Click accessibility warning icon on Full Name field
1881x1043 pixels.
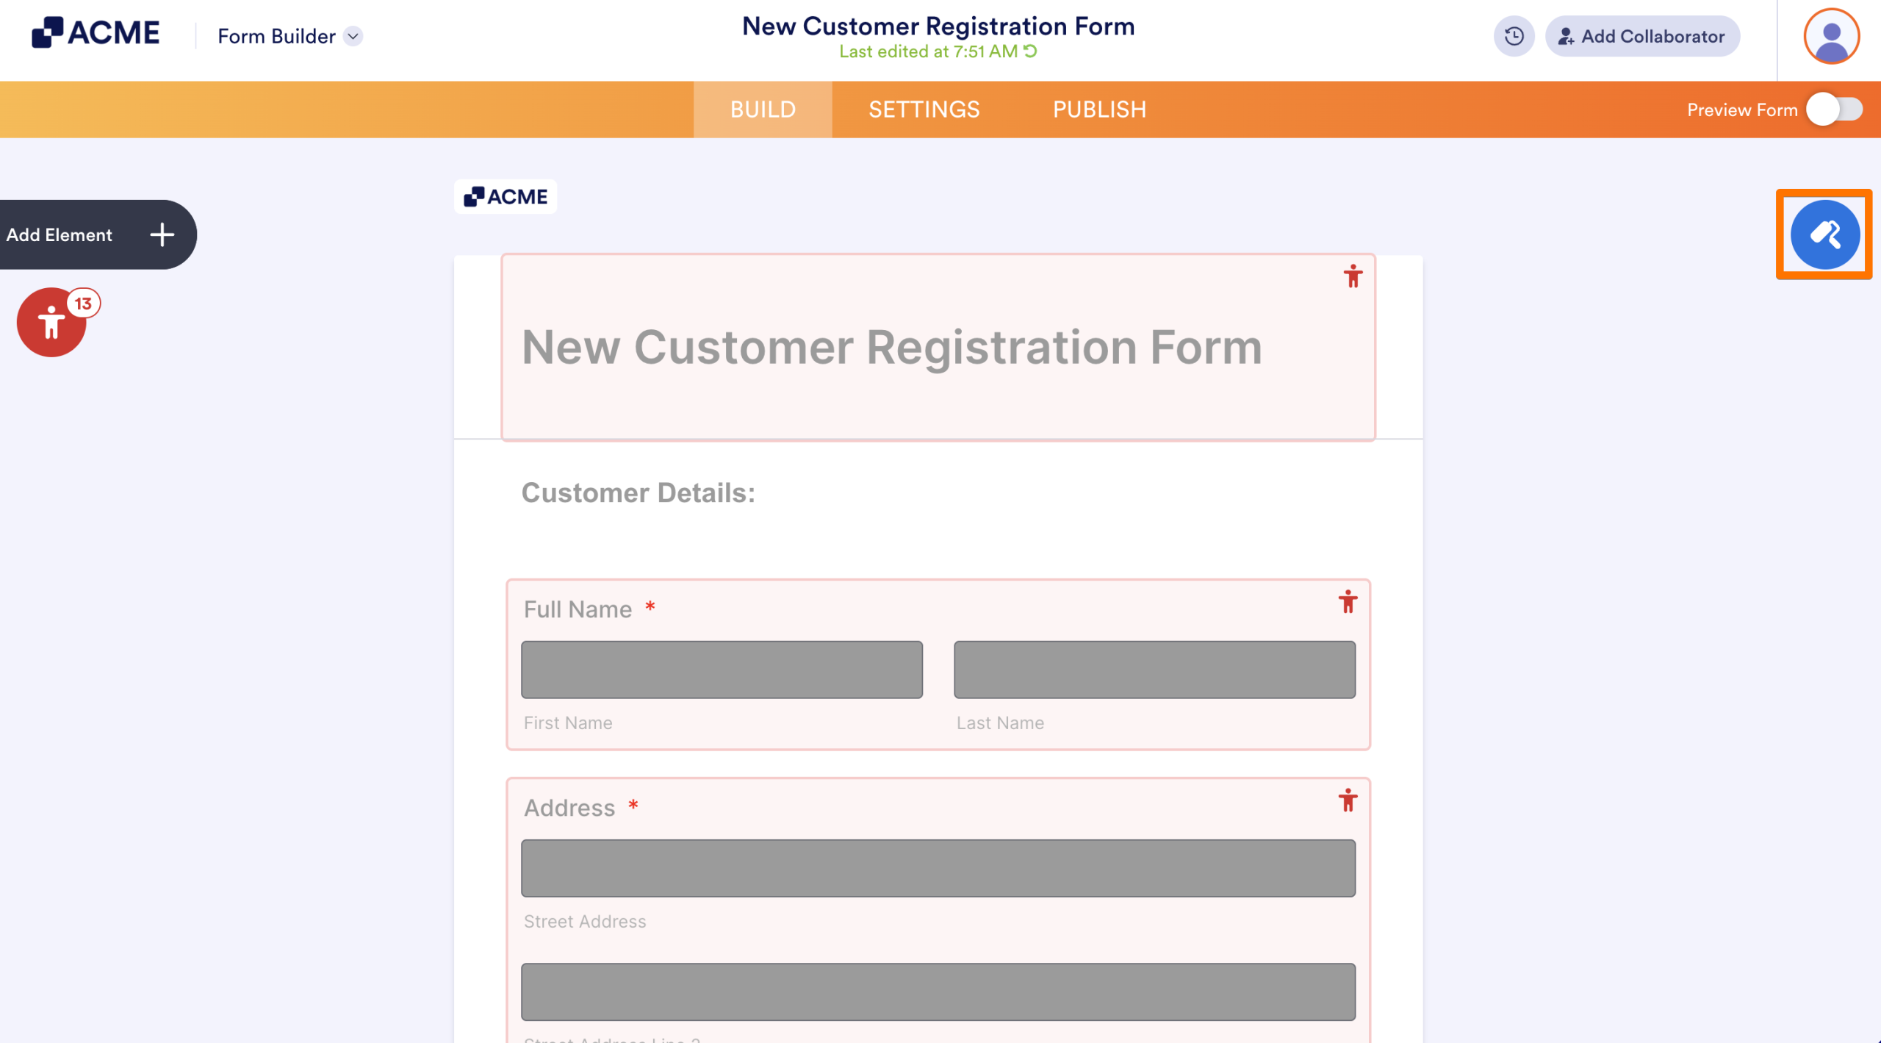(x=1348, y=601)
